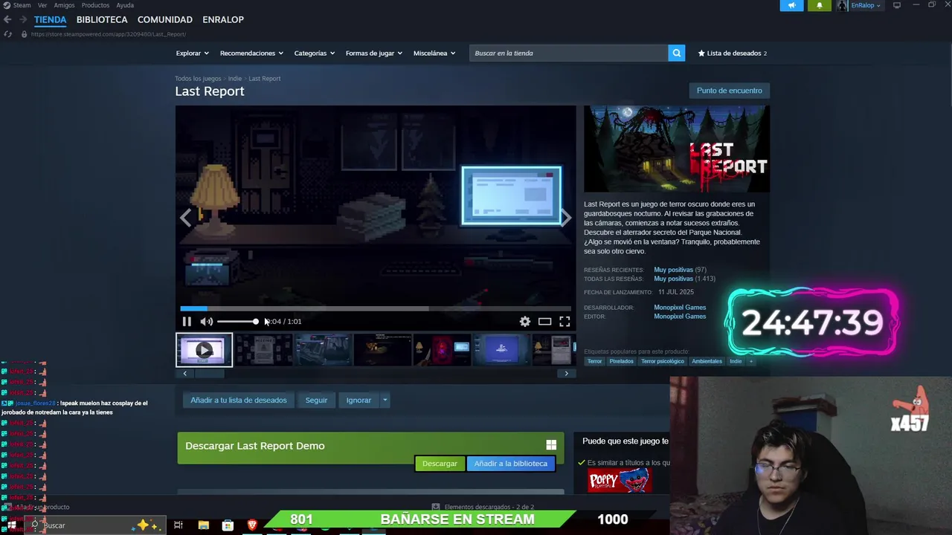The height and width of the screenshot is (535, 952).
Task: Open Brave browser from taskbar
Action: click(x=252, y=525)
